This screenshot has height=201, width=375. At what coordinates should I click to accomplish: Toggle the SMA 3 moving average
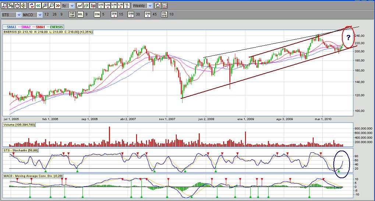[148, 14]
